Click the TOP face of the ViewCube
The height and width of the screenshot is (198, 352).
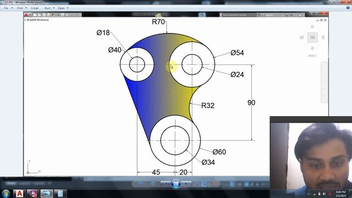pos(312,37)
